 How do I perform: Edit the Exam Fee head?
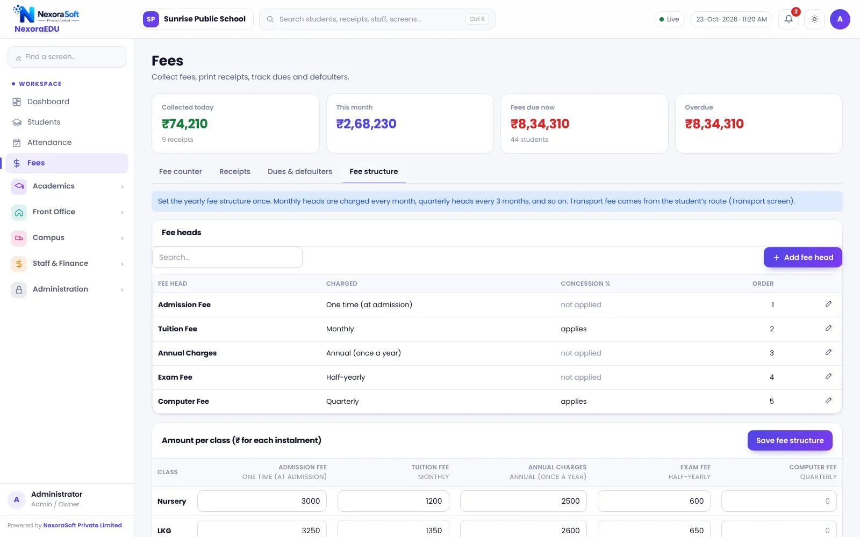[828, 376]
